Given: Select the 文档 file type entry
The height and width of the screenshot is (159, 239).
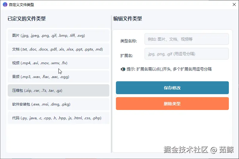Looking at the screenshot, I should click(58, 49).
